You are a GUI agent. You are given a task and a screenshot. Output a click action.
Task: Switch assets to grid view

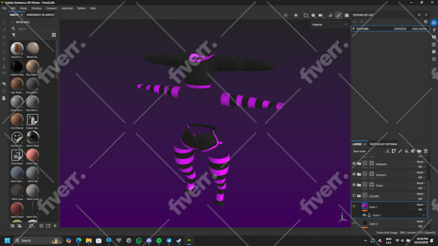pyautogui.click(x=53, y=35)
